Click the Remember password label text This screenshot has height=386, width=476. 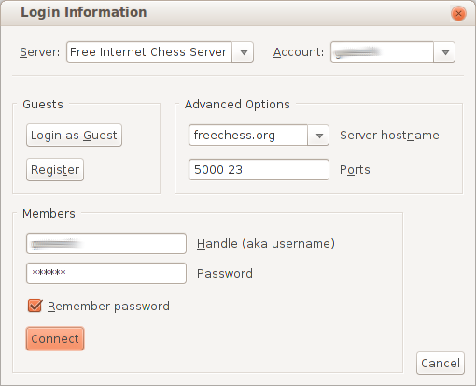(108, 307)
